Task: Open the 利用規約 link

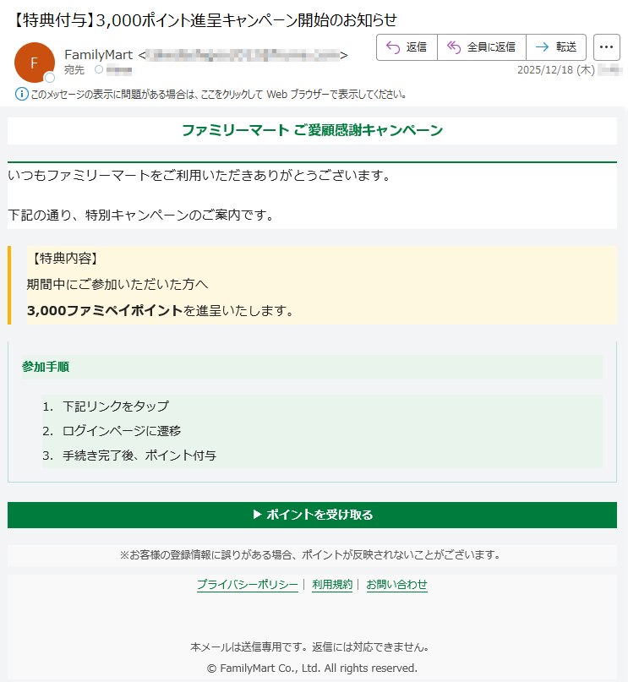Action: (x=331, y=585)
